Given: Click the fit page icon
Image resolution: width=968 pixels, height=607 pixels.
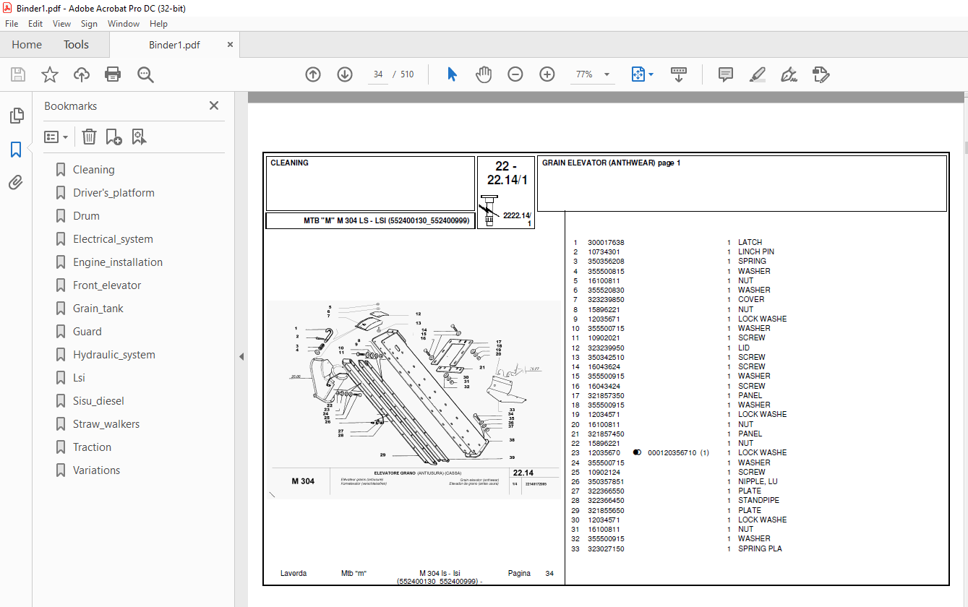Looking at the screenshot, I should (638, 74).
